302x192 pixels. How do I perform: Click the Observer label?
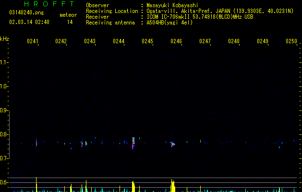97,5
